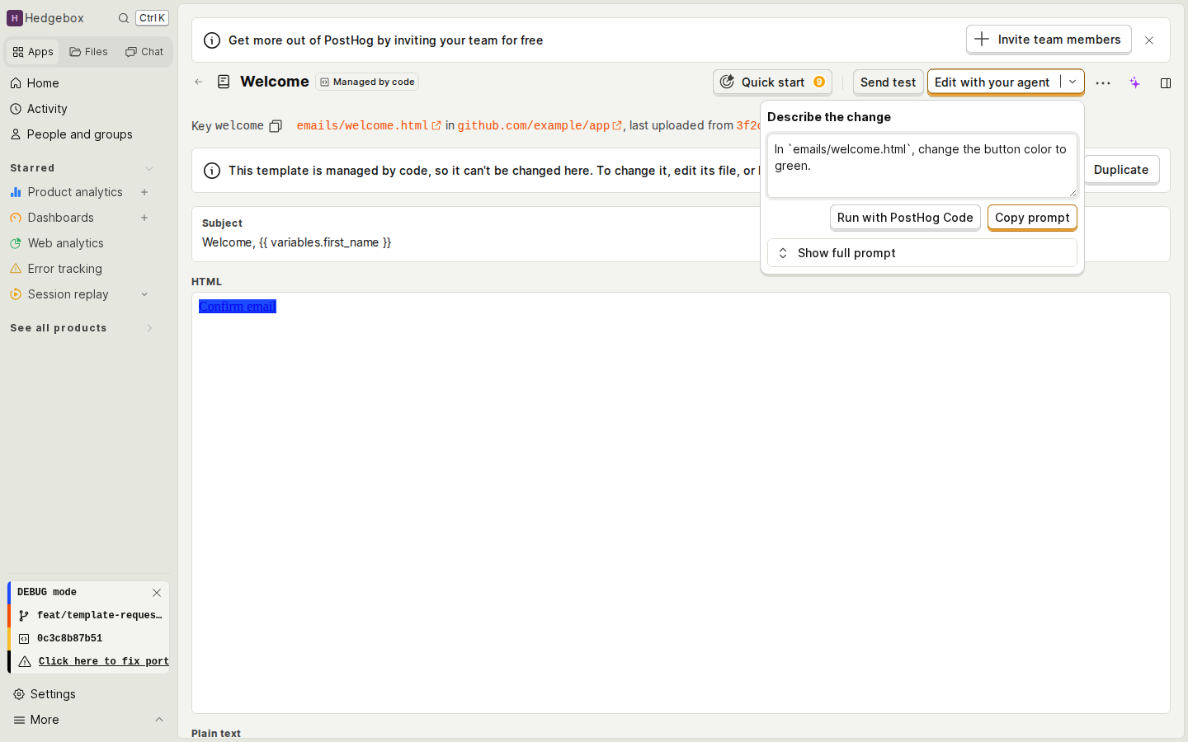
Task: Open the purple sparkle AI assistant icon
Action: [1135, 82]
